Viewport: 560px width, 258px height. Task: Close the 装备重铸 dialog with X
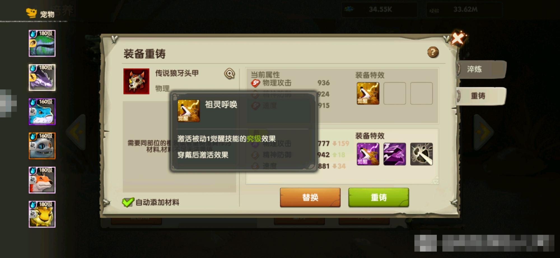point(458,38)
